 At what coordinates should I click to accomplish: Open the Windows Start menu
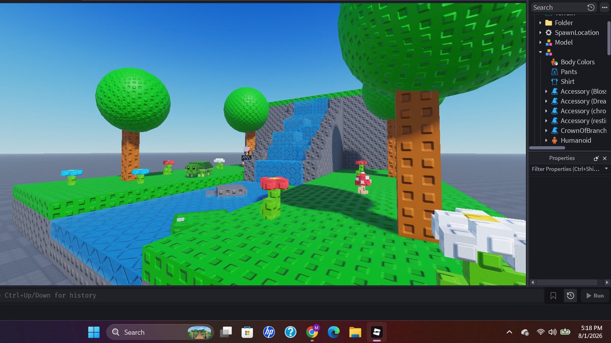point(94,332)
